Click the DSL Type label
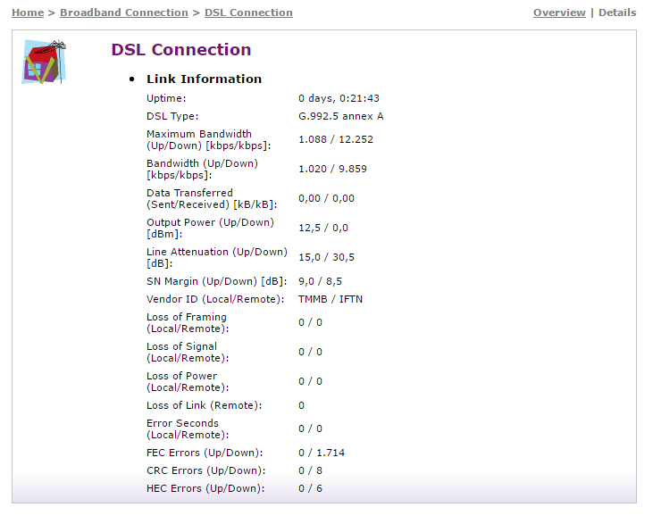The width and height of the screenshot is (661, 524). coord(172,116)
